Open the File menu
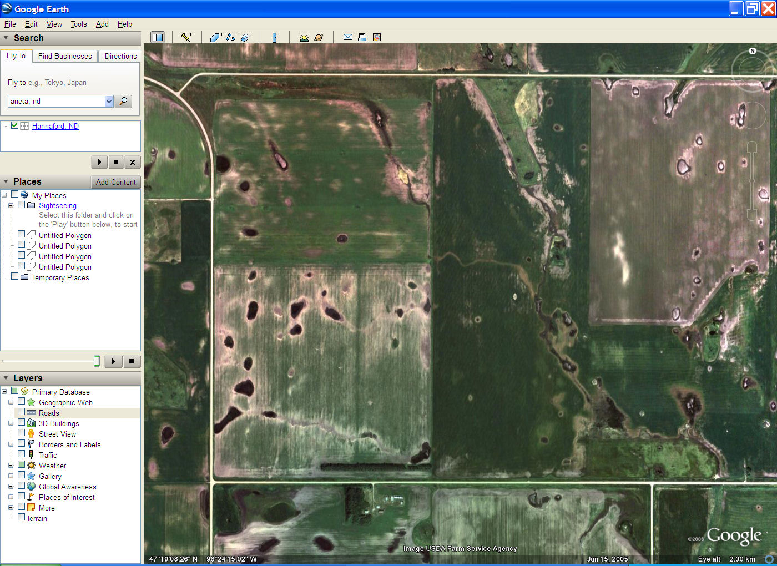 pyautogui.click(x=10, y=24)
